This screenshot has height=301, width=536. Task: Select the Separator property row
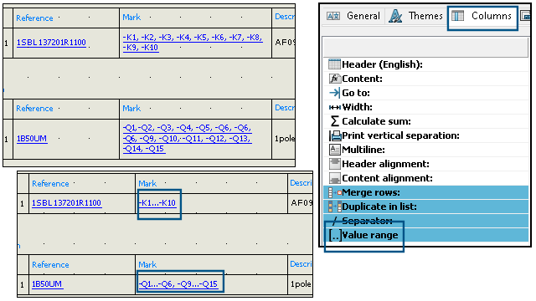pyautogui.click(x=426, y=221)
